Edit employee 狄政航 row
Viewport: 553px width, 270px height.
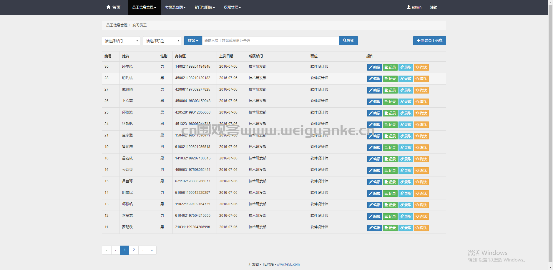click(375, 125)
